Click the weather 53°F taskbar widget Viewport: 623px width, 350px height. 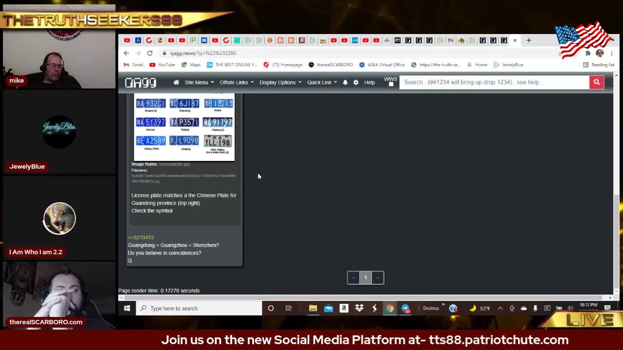(x=480, y=308)
